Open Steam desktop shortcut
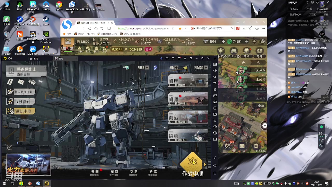Viewport: 332px width, 187px height. pyautogui.click(x=46, y=21)
